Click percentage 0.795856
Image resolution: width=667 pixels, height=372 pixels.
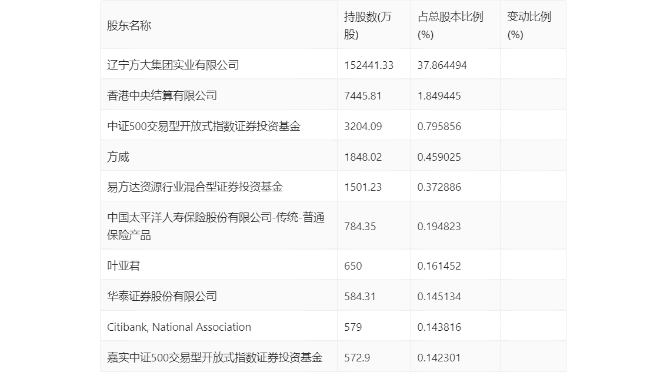439,127
